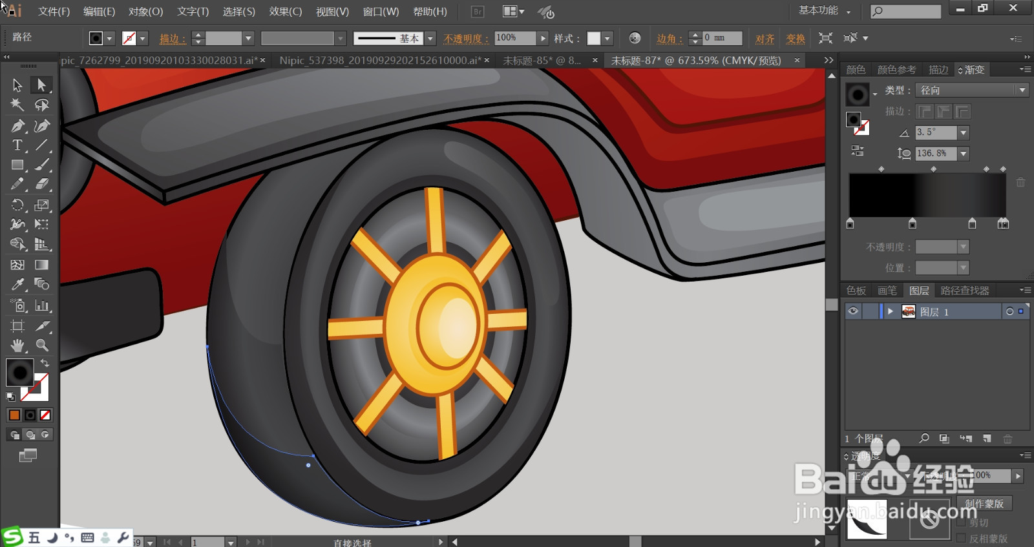Screen dimensions: 1034x547
Task: Click the 描边 stroke link in control bar
Action: coord(173,39)
